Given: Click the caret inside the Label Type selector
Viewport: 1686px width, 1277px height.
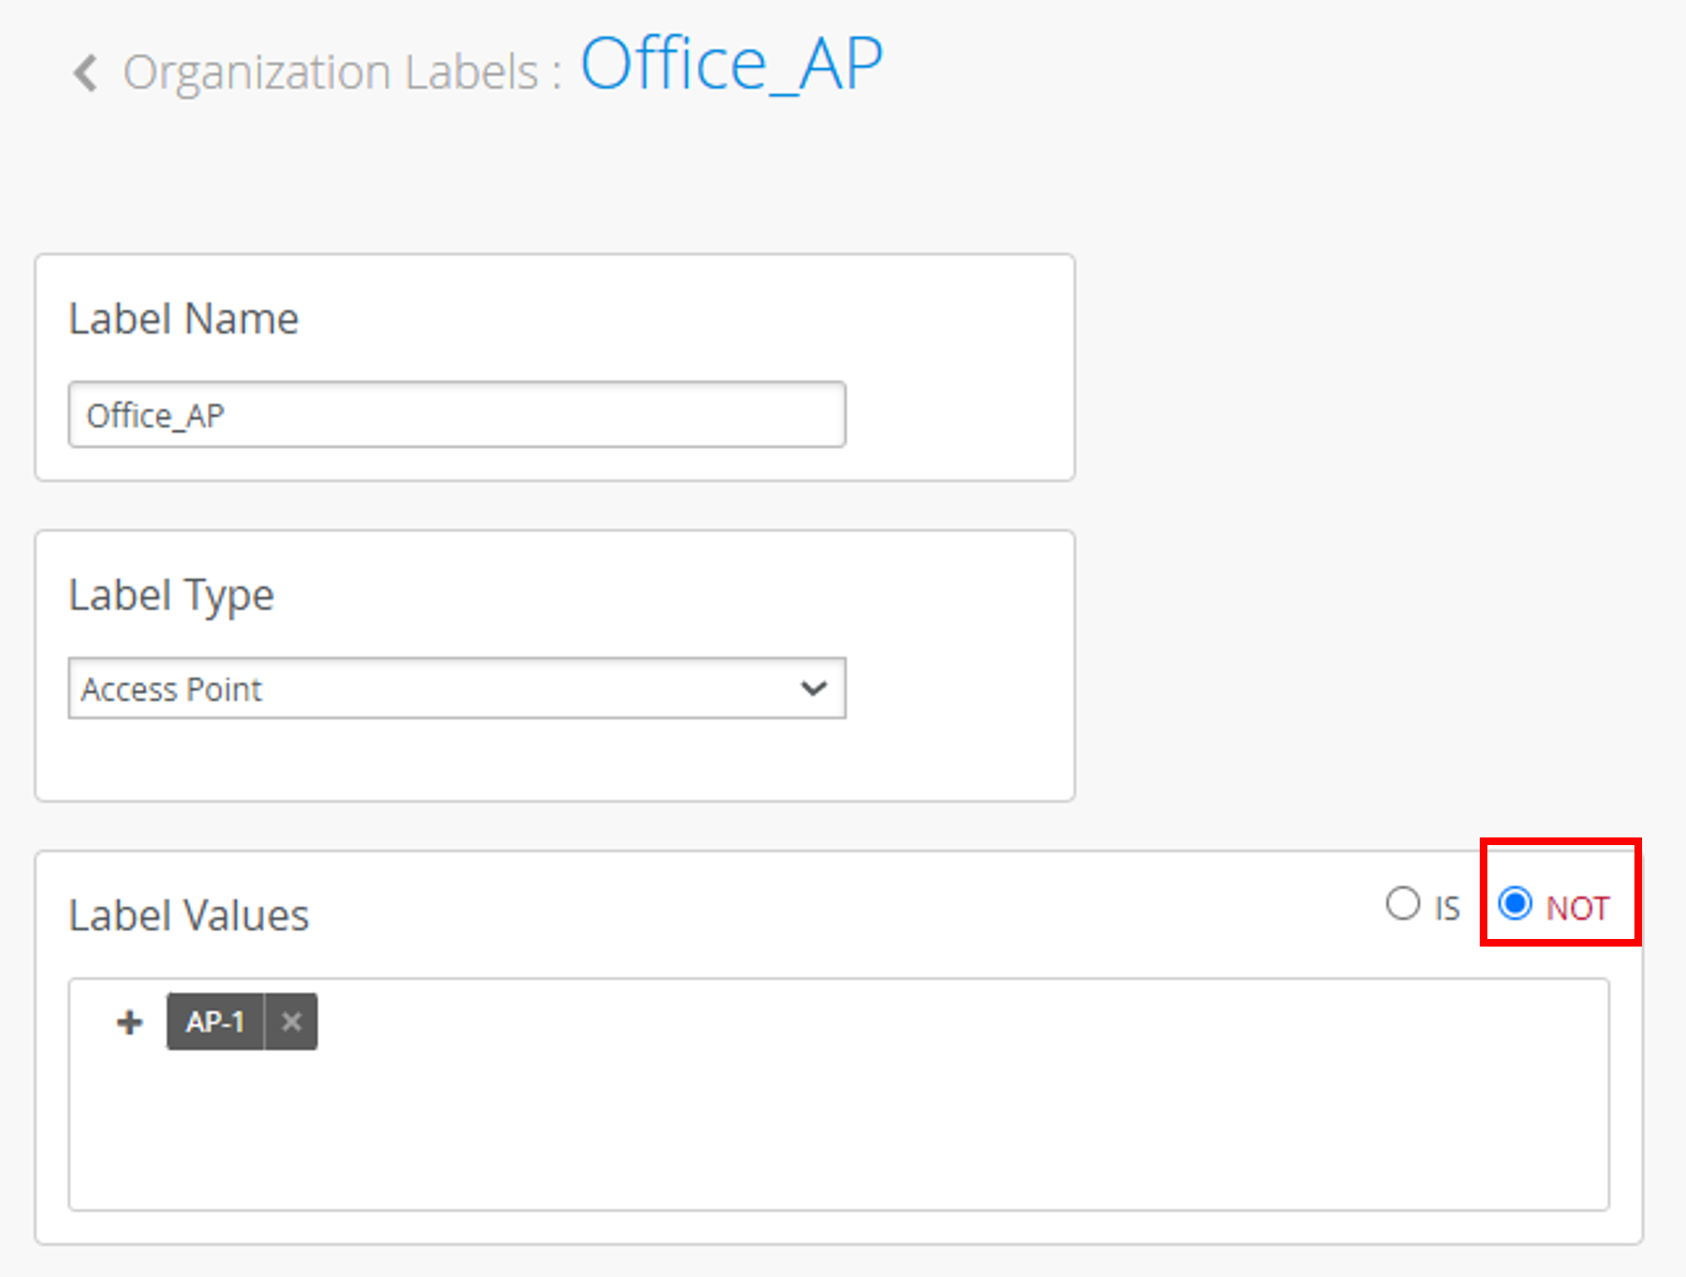Looking at the screenshot, I should [x=814, y=688].
